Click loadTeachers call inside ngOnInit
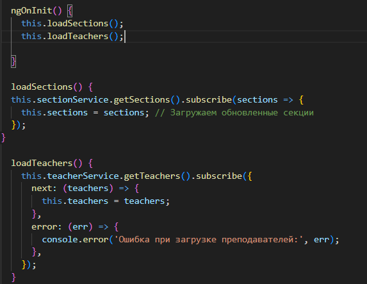Image resolution: width=367 pixels, height=284 pixels. point(77,37)
